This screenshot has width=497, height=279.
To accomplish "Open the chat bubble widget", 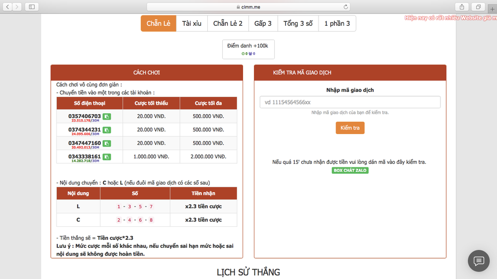I will click(x=479, y=261).
